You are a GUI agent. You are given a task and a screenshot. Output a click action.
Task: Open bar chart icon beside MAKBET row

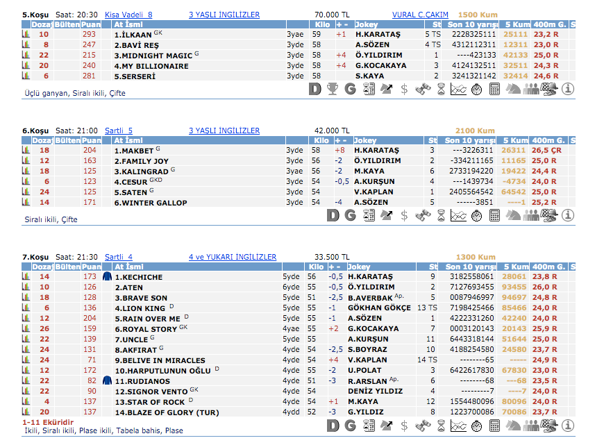coord(26,150)
